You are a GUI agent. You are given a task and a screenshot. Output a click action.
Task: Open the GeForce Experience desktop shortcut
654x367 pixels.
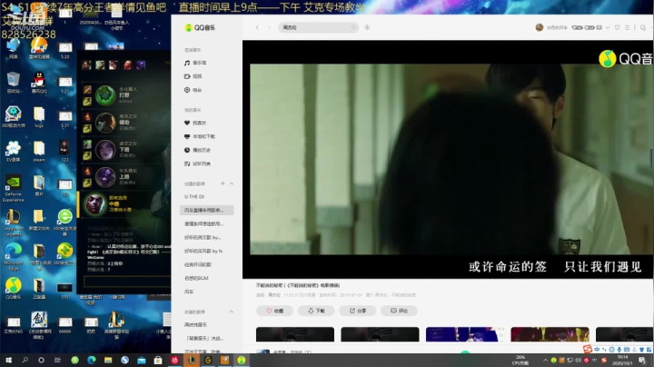[13, 189]
